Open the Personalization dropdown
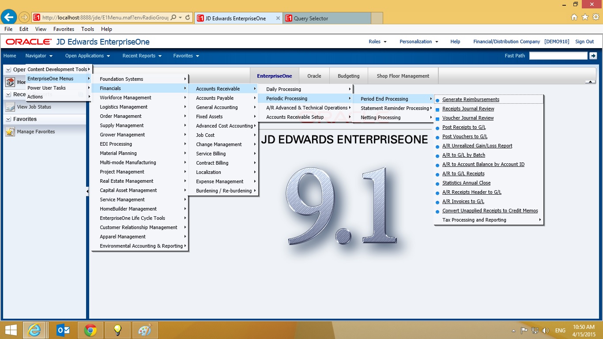This screenshot has height=339, width=603. (x=419, y=41)
